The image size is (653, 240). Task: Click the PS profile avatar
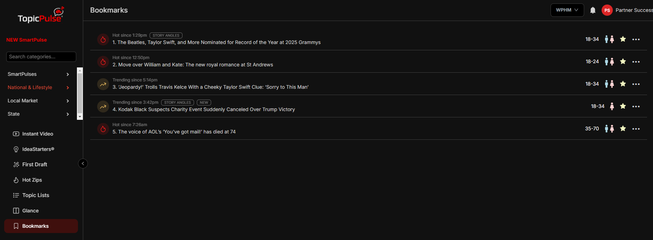pos(607,10)
